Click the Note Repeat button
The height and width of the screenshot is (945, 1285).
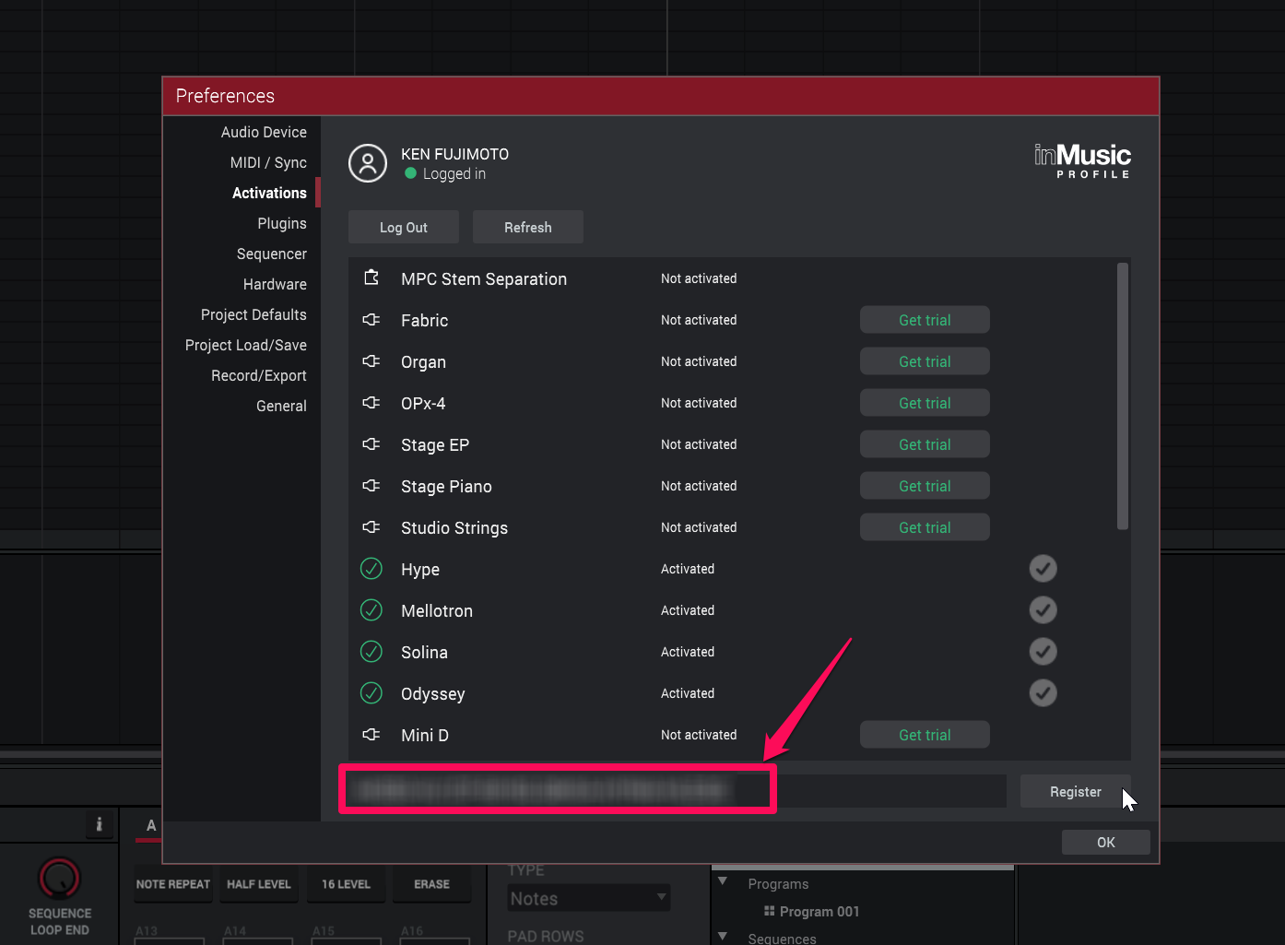[173, 884]
